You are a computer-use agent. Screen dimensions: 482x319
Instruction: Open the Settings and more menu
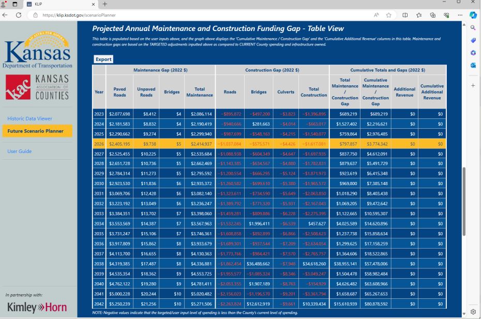[459, 16]
